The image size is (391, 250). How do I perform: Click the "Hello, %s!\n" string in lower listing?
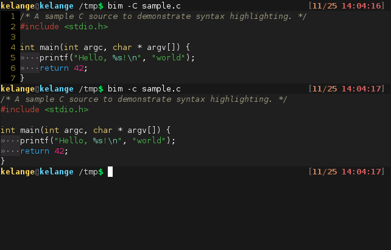click(88, 141)
